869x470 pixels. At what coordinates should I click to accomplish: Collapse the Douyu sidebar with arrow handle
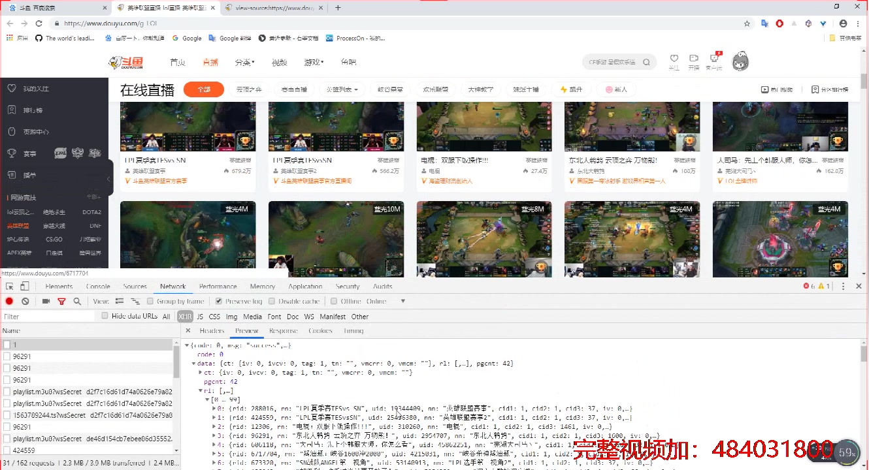tap(110, 178)
